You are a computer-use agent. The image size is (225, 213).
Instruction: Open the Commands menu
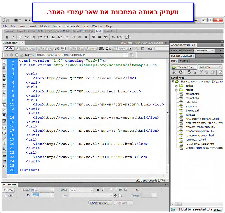(72, 26)
